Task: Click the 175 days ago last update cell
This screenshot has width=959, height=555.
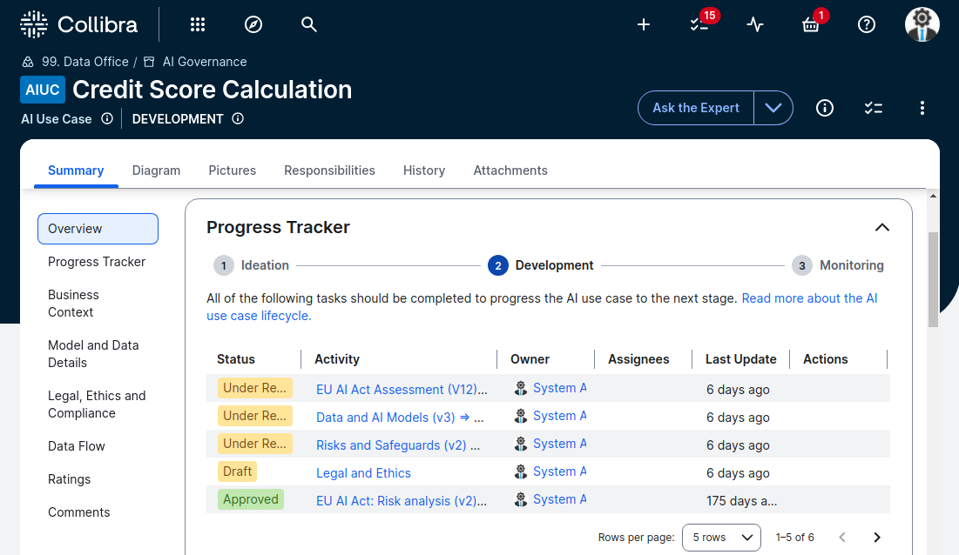Action: (x=742, y=501)
